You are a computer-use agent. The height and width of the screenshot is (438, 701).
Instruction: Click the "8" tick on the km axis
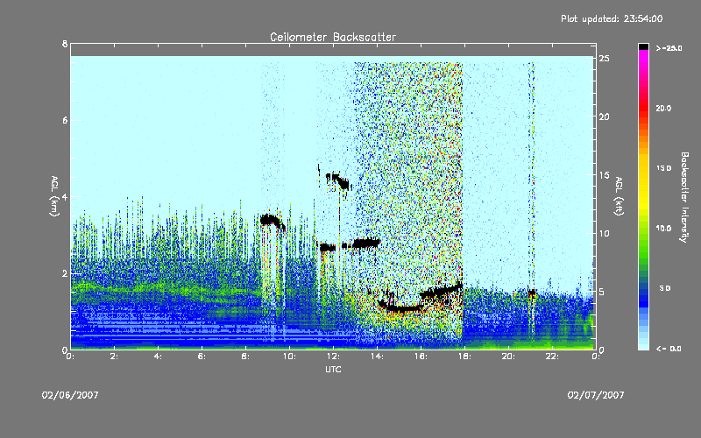[x=65, y=44]
